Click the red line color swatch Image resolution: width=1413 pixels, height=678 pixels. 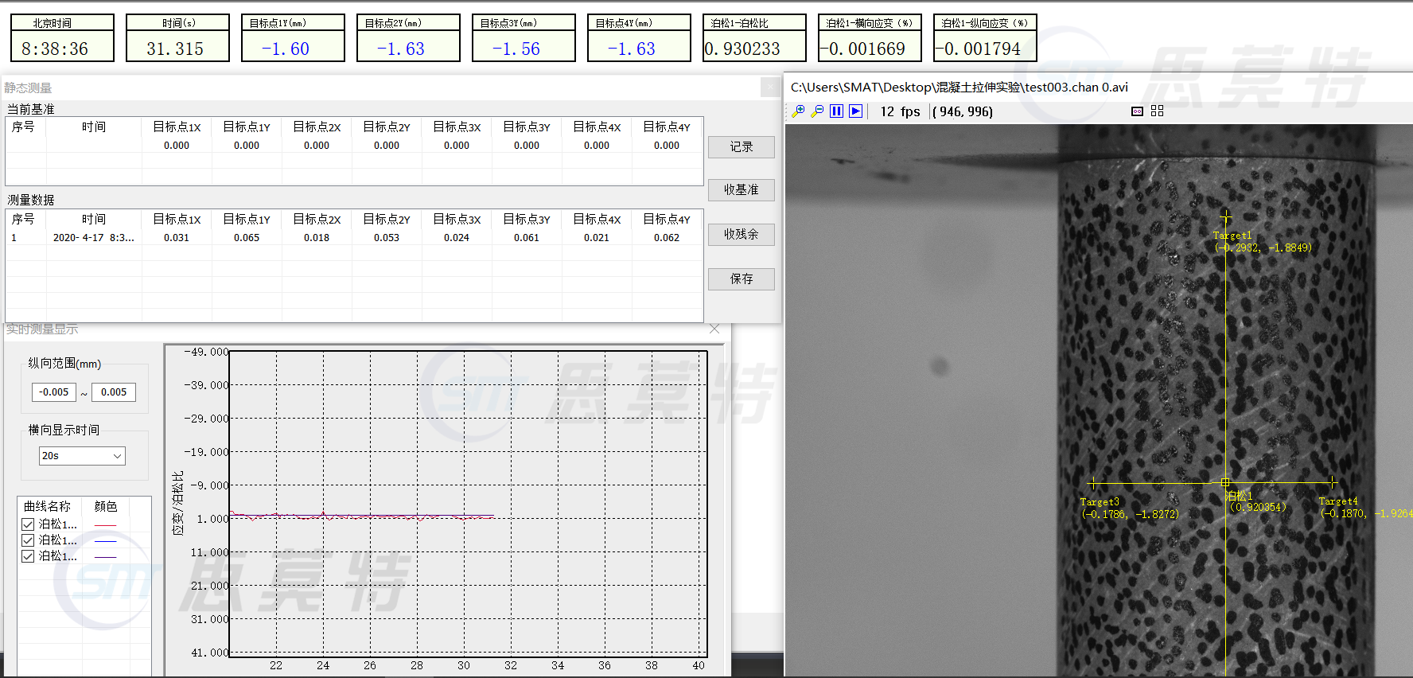(x=105, y=525)
